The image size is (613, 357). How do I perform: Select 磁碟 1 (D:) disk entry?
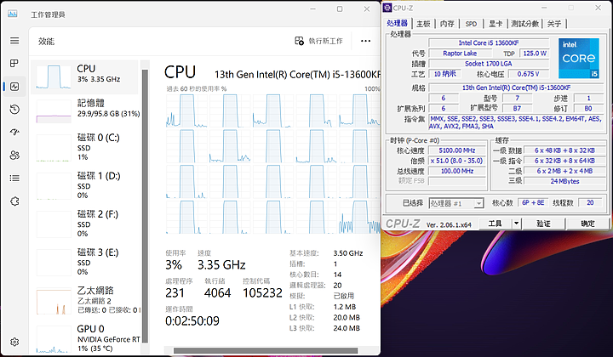point(85,185)
